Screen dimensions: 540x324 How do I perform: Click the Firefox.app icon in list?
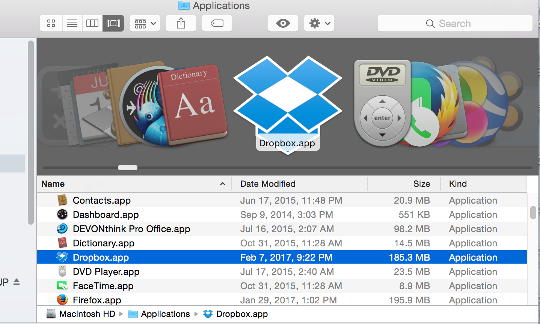(x=62, y=300)
